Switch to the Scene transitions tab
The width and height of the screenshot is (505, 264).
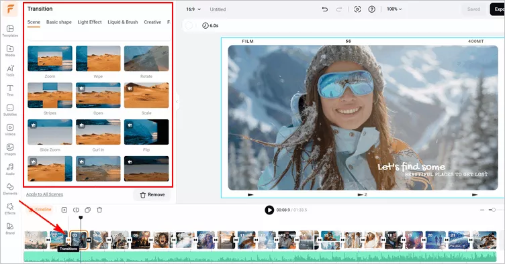click(34, 22)
